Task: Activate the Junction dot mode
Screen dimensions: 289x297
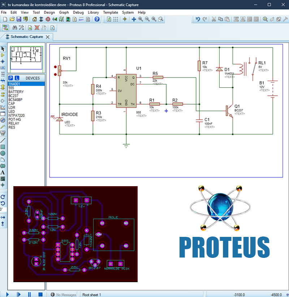Action: point(3,62)
